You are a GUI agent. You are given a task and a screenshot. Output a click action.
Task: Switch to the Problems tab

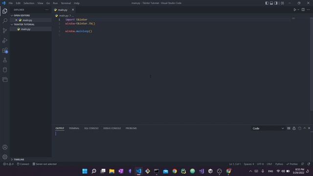[x=131, y=128]
